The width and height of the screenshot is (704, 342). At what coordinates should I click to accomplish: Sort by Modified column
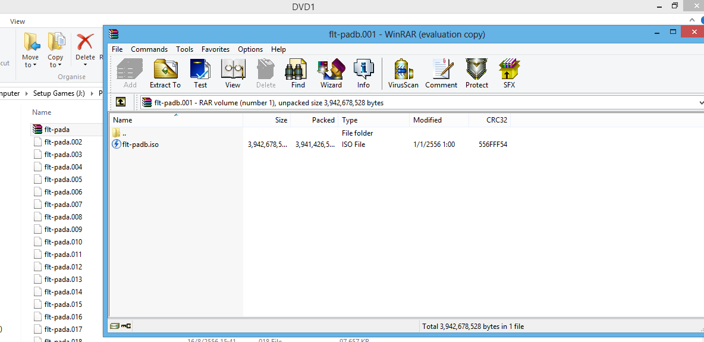[x=439, y=120]
